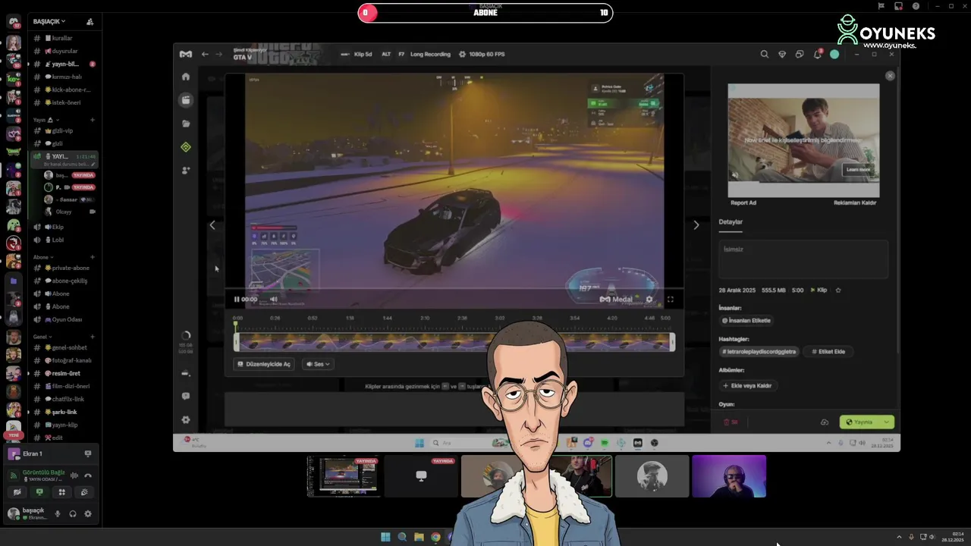Viewport: 971px width, 546px height.
Task: Favorite the clip with star icon
Action: pos(838,290)
